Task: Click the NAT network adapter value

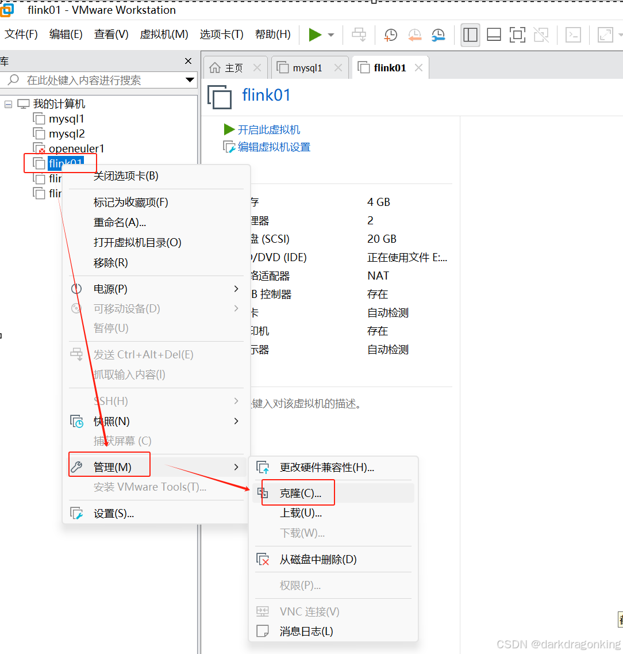Action: pyautogui.click(x=378, y=276)
